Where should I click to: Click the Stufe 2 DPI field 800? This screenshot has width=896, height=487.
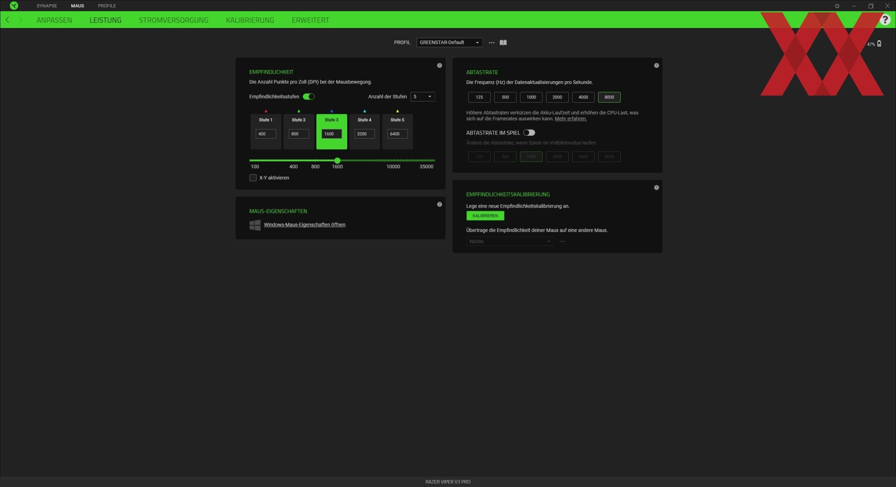299,134
